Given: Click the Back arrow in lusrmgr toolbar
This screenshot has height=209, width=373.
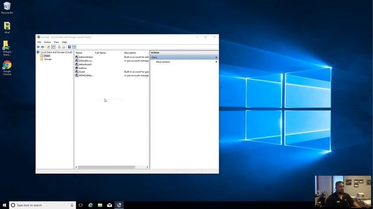Looking at the screenshot, I should click(38, 47).
